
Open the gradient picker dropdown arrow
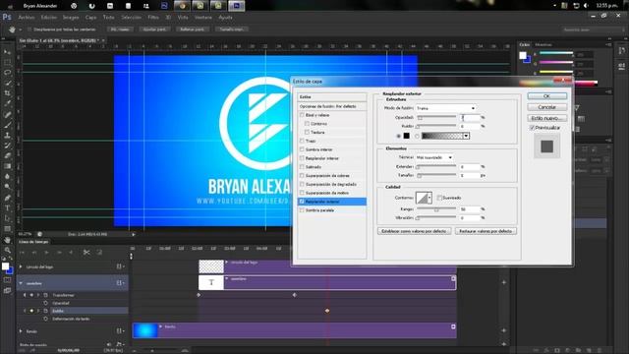click(x=466, y=136)
